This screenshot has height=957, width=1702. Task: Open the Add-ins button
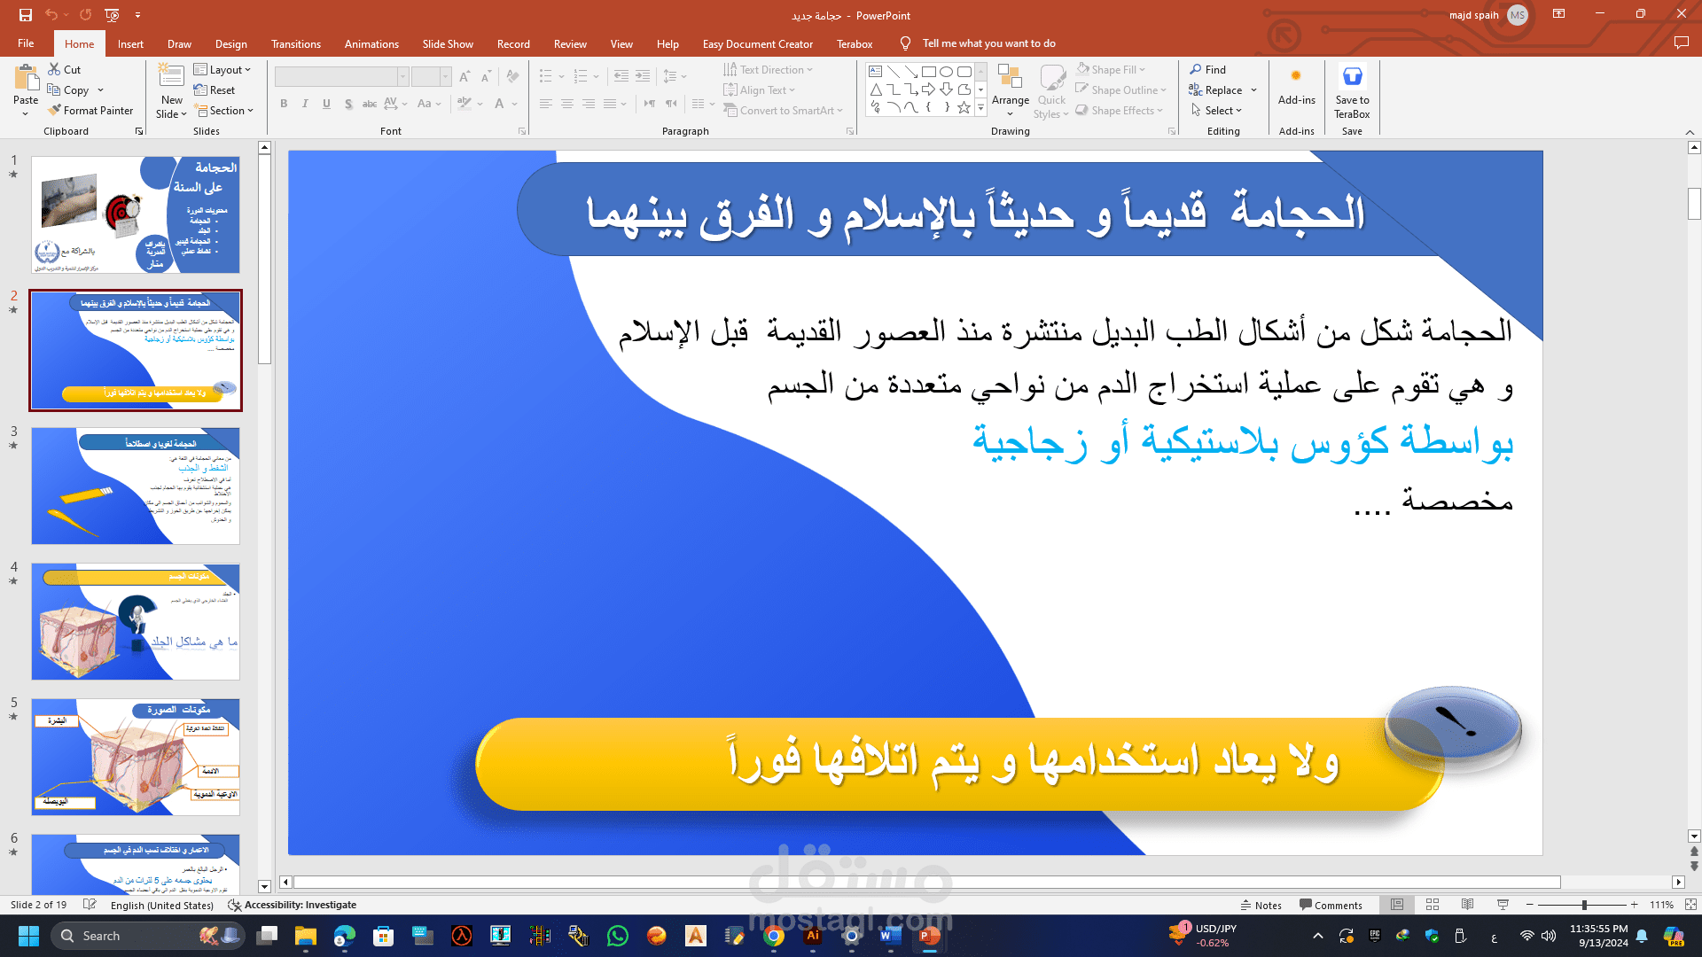(x=1296, y=87)
